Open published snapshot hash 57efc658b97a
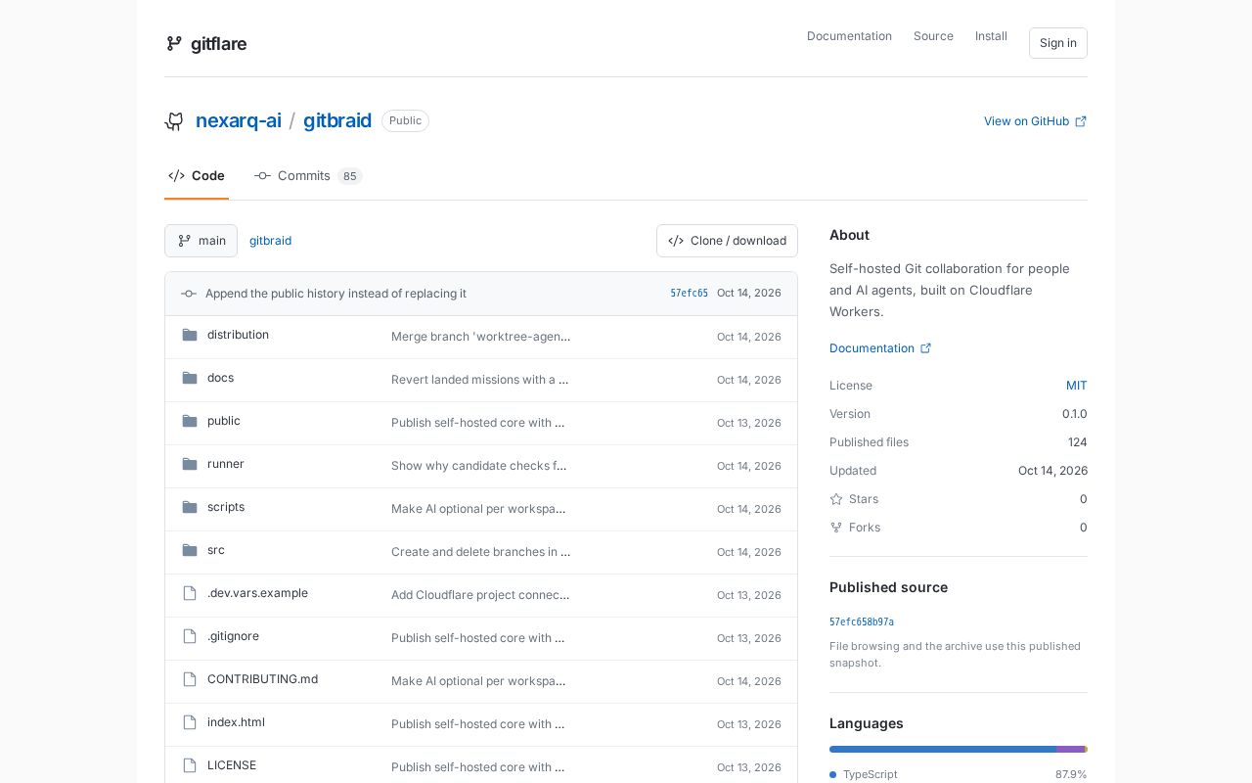This screenshot has width=1252, height=783. [x=862, y=622]
